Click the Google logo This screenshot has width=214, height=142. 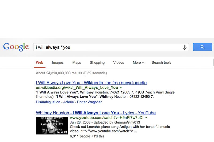pos(16,47)
